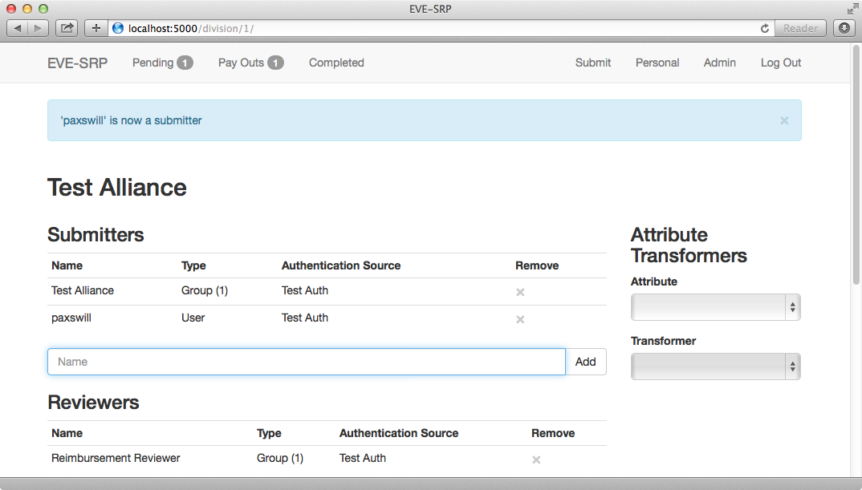Remove Reimbursement Reviewer from reviewers

(536, 460)
